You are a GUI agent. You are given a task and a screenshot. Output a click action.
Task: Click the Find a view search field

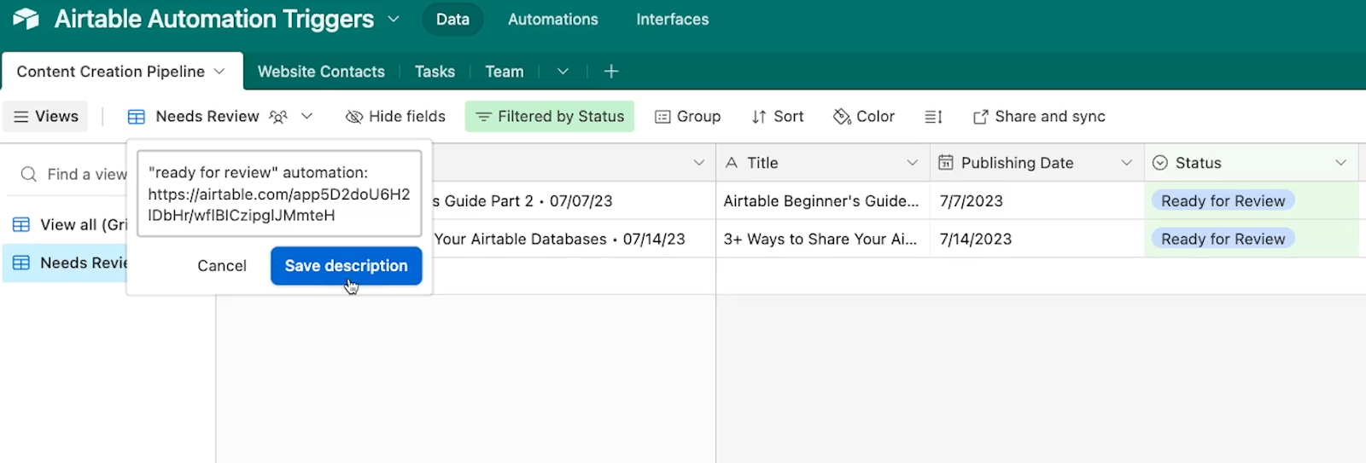[x=73, y=175]
